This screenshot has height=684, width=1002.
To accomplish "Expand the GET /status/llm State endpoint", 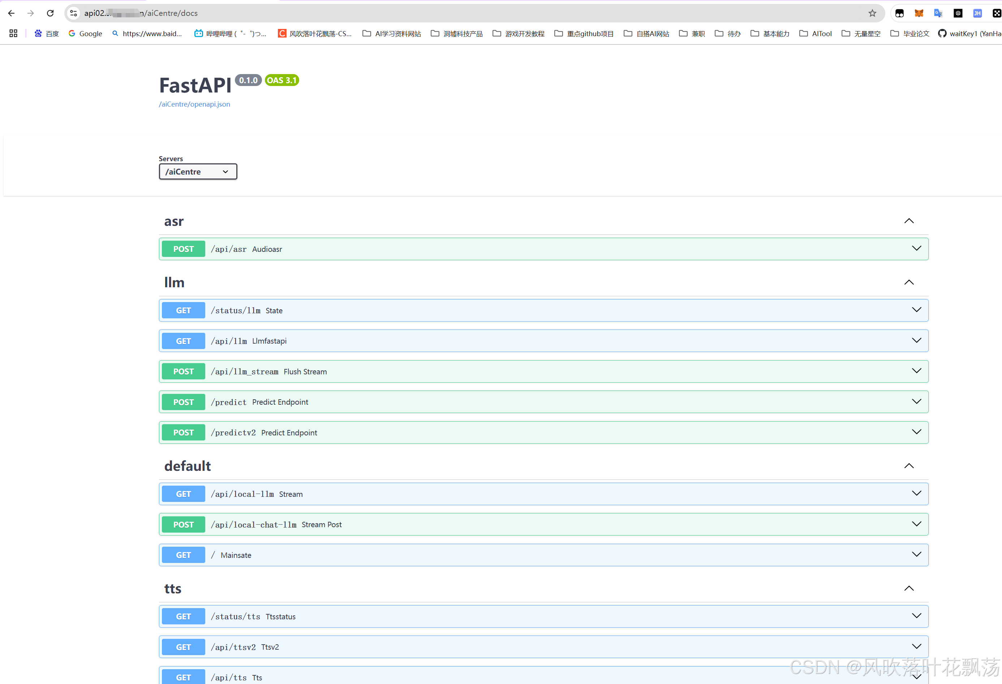I will (917, 310).
